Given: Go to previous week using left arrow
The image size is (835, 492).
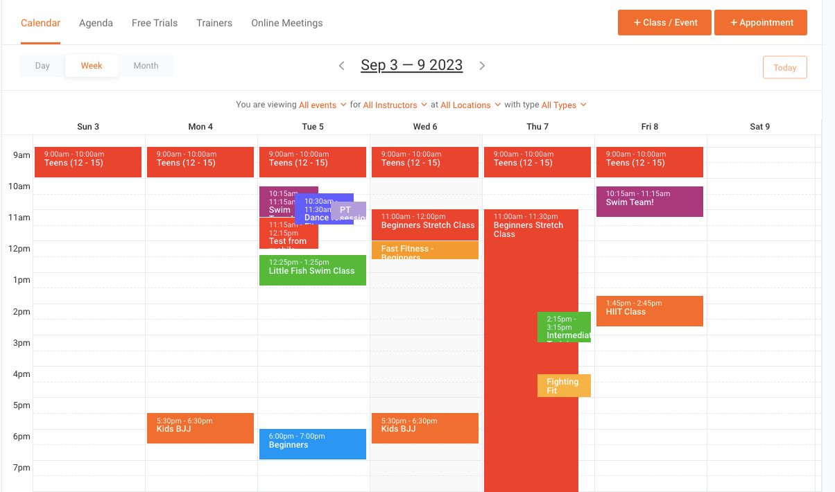Looking at the screenshot, I should coord(341,66).
